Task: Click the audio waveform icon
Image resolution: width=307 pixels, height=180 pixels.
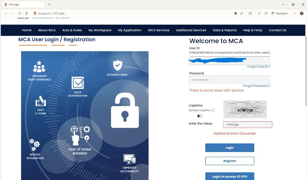Action: point(266,13)
